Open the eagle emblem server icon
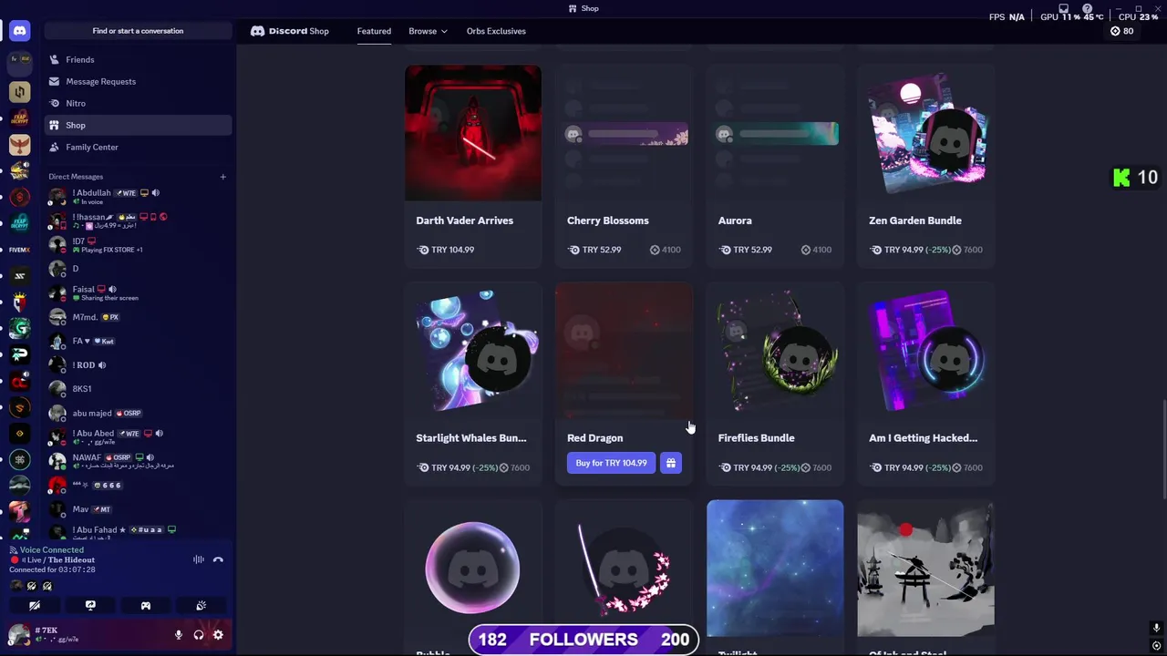 click(x=19, y=144)
